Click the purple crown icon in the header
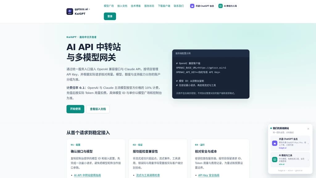 192,6
